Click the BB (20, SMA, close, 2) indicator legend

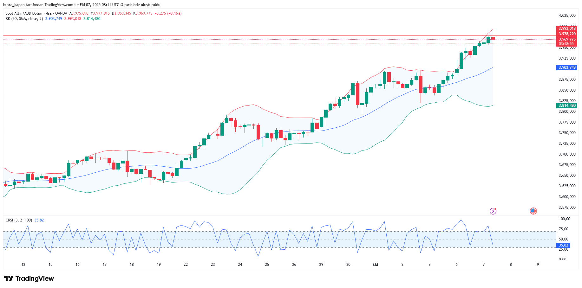click(24, 19)
